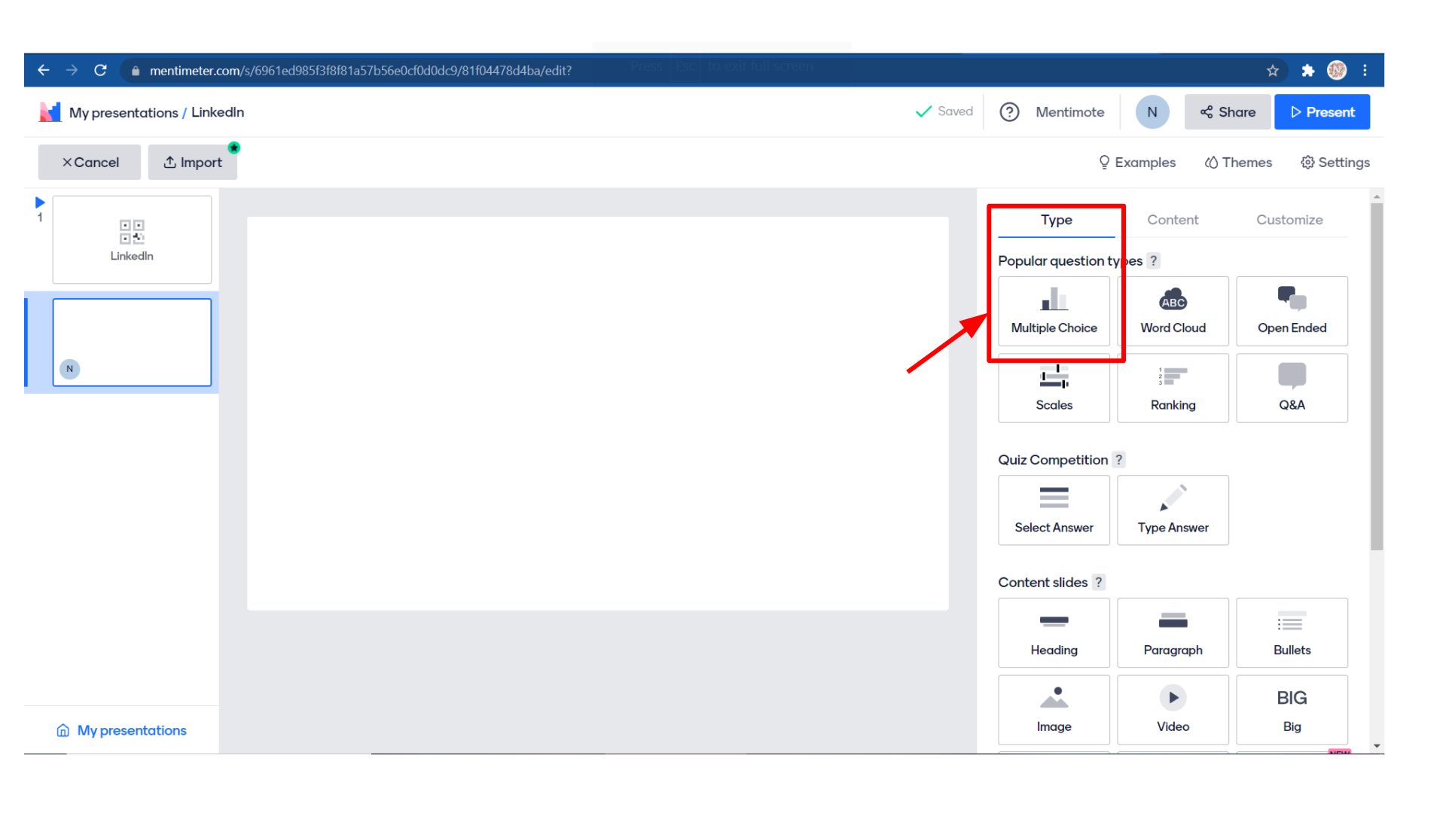Click the Share button

[1227, 112]
